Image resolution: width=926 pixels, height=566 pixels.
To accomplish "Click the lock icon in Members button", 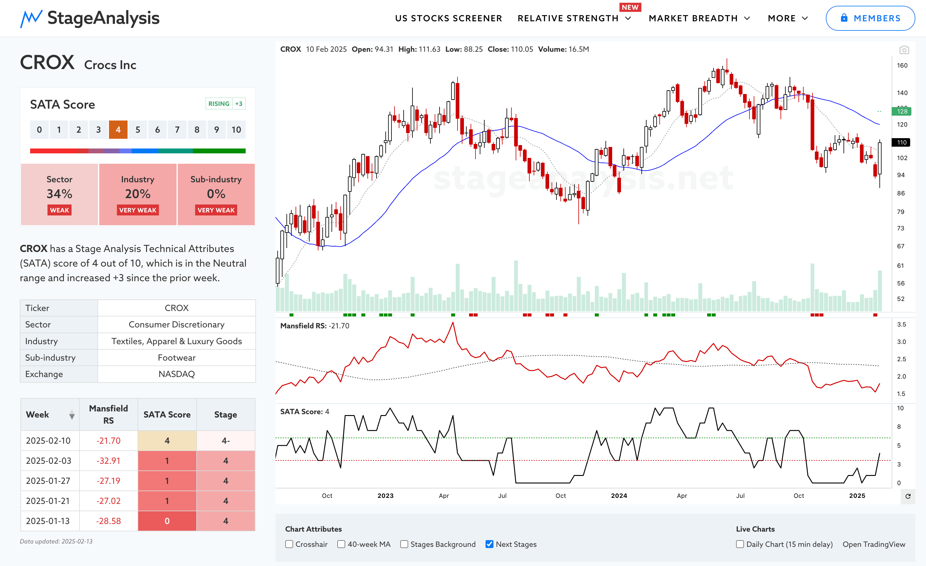I will (844, 18).
